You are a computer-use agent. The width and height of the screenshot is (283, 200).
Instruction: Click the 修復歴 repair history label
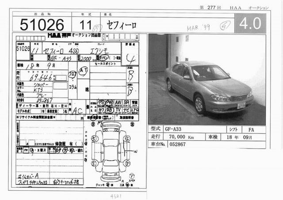tap(61, 144)
